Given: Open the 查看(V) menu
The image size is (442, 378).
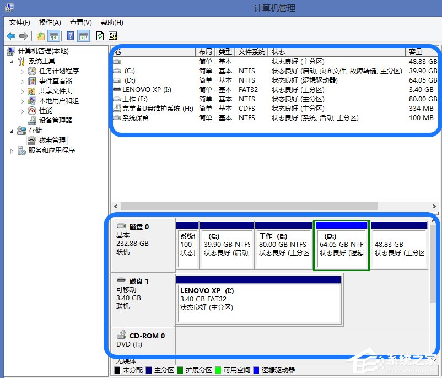Looking at the screenshot, I should tap(80, 23).
